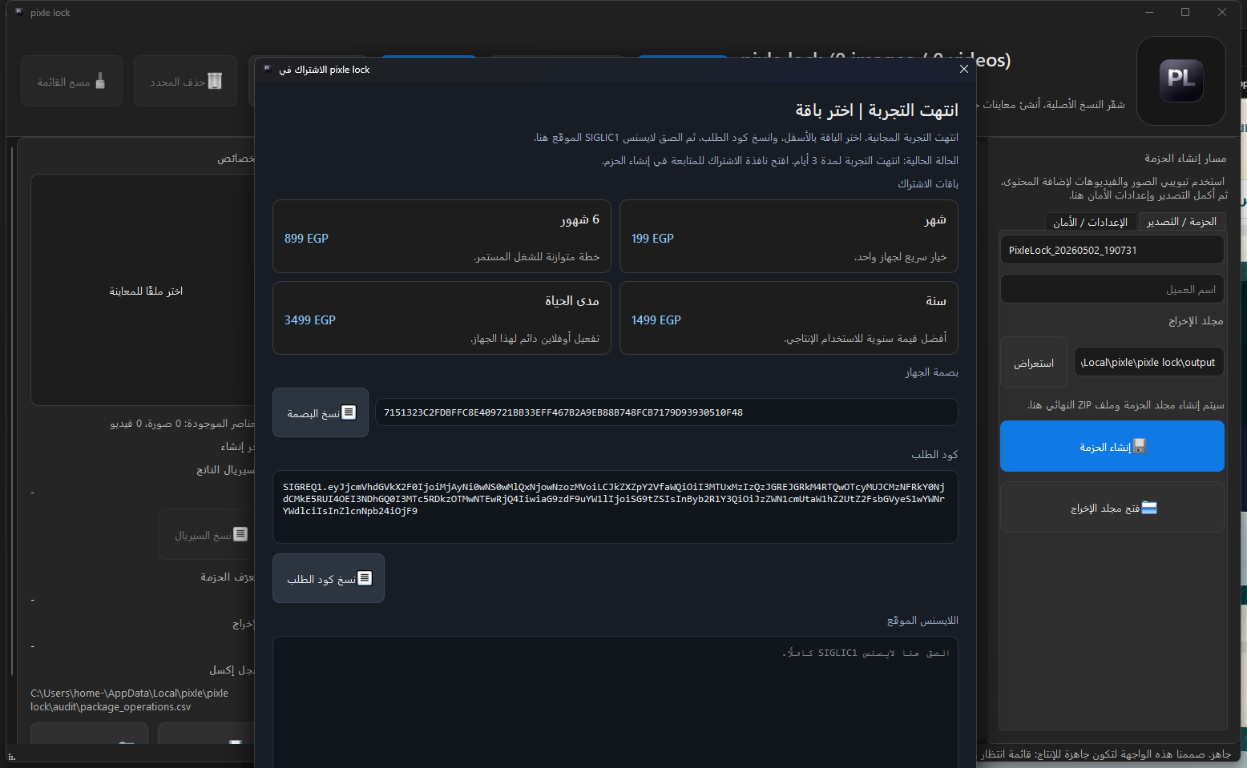Screen dimensions: 1247x768
Task: Click brush icon on مسح القائمة button
Action: (x=100, y=81)
